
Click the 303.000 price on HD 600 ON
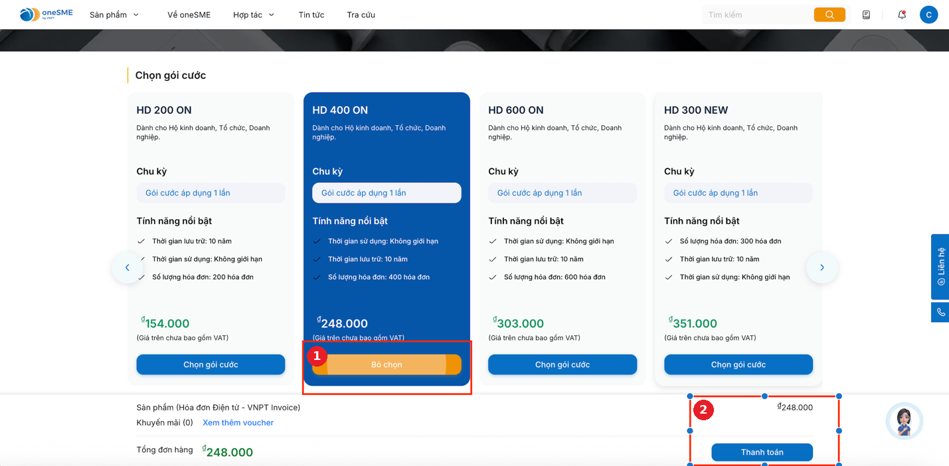pos(518,323)
